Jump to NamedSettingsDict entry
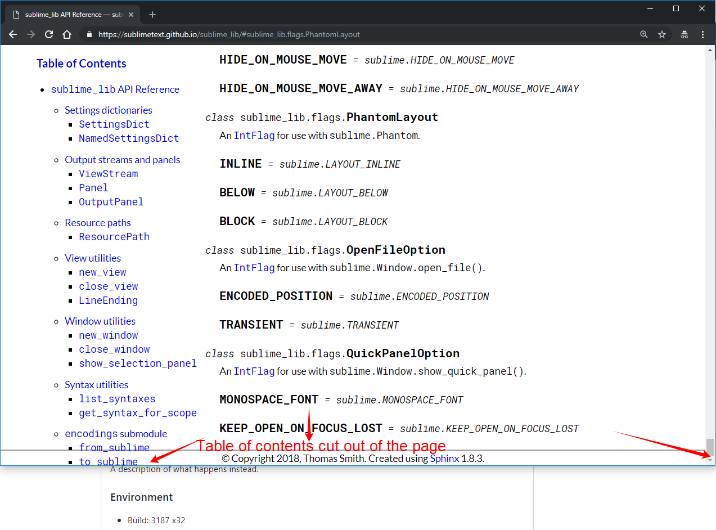Viewport: 716px width, 530px height. tap(129, 138)
